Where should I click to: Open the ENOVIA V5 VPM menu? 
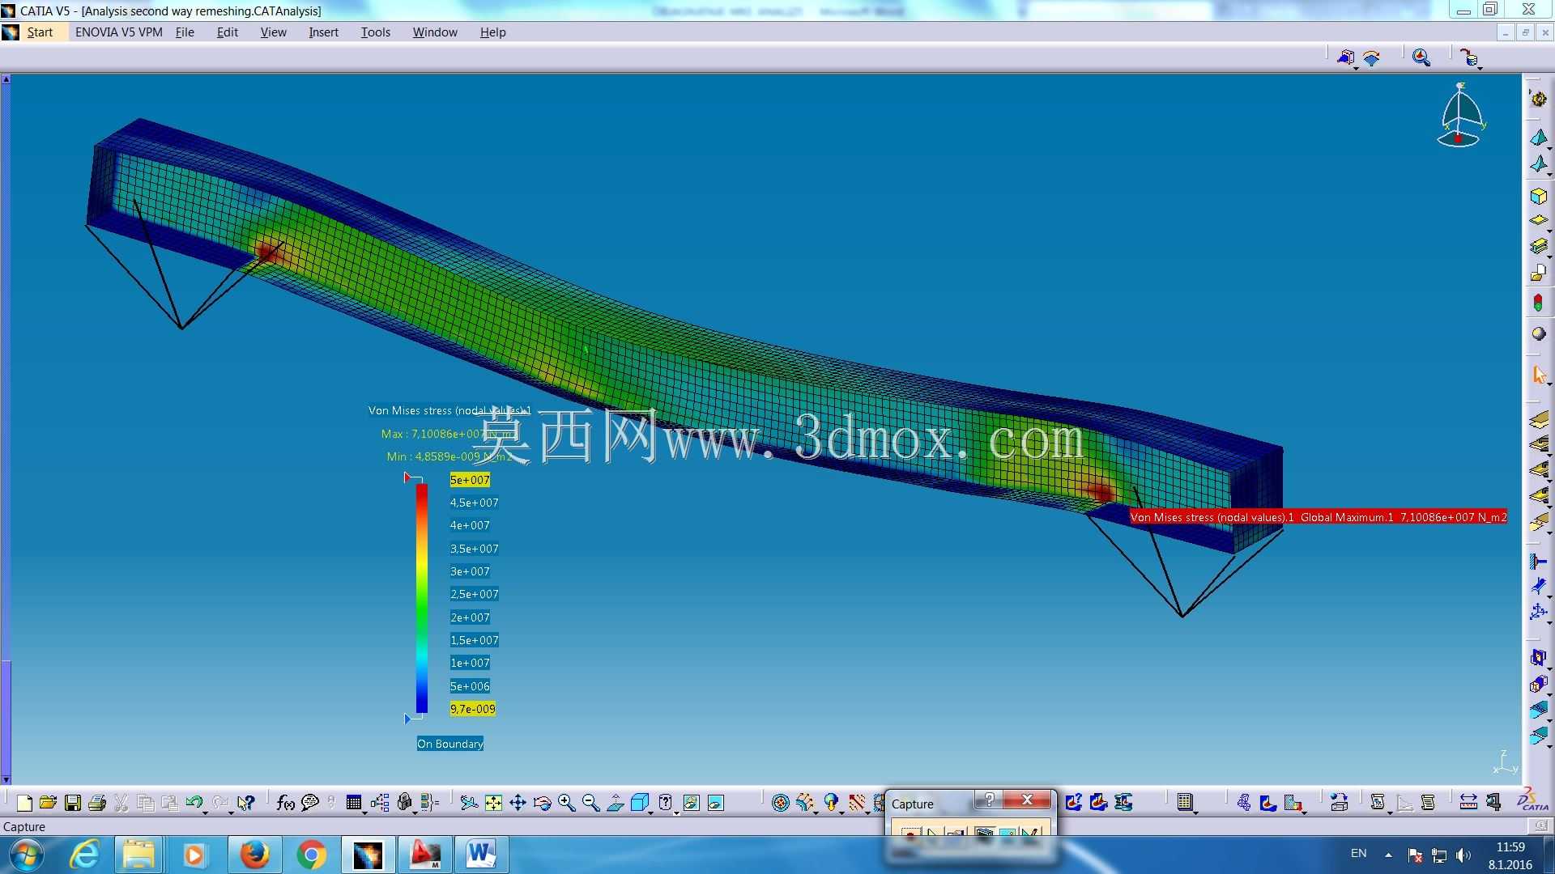(118, 32)
